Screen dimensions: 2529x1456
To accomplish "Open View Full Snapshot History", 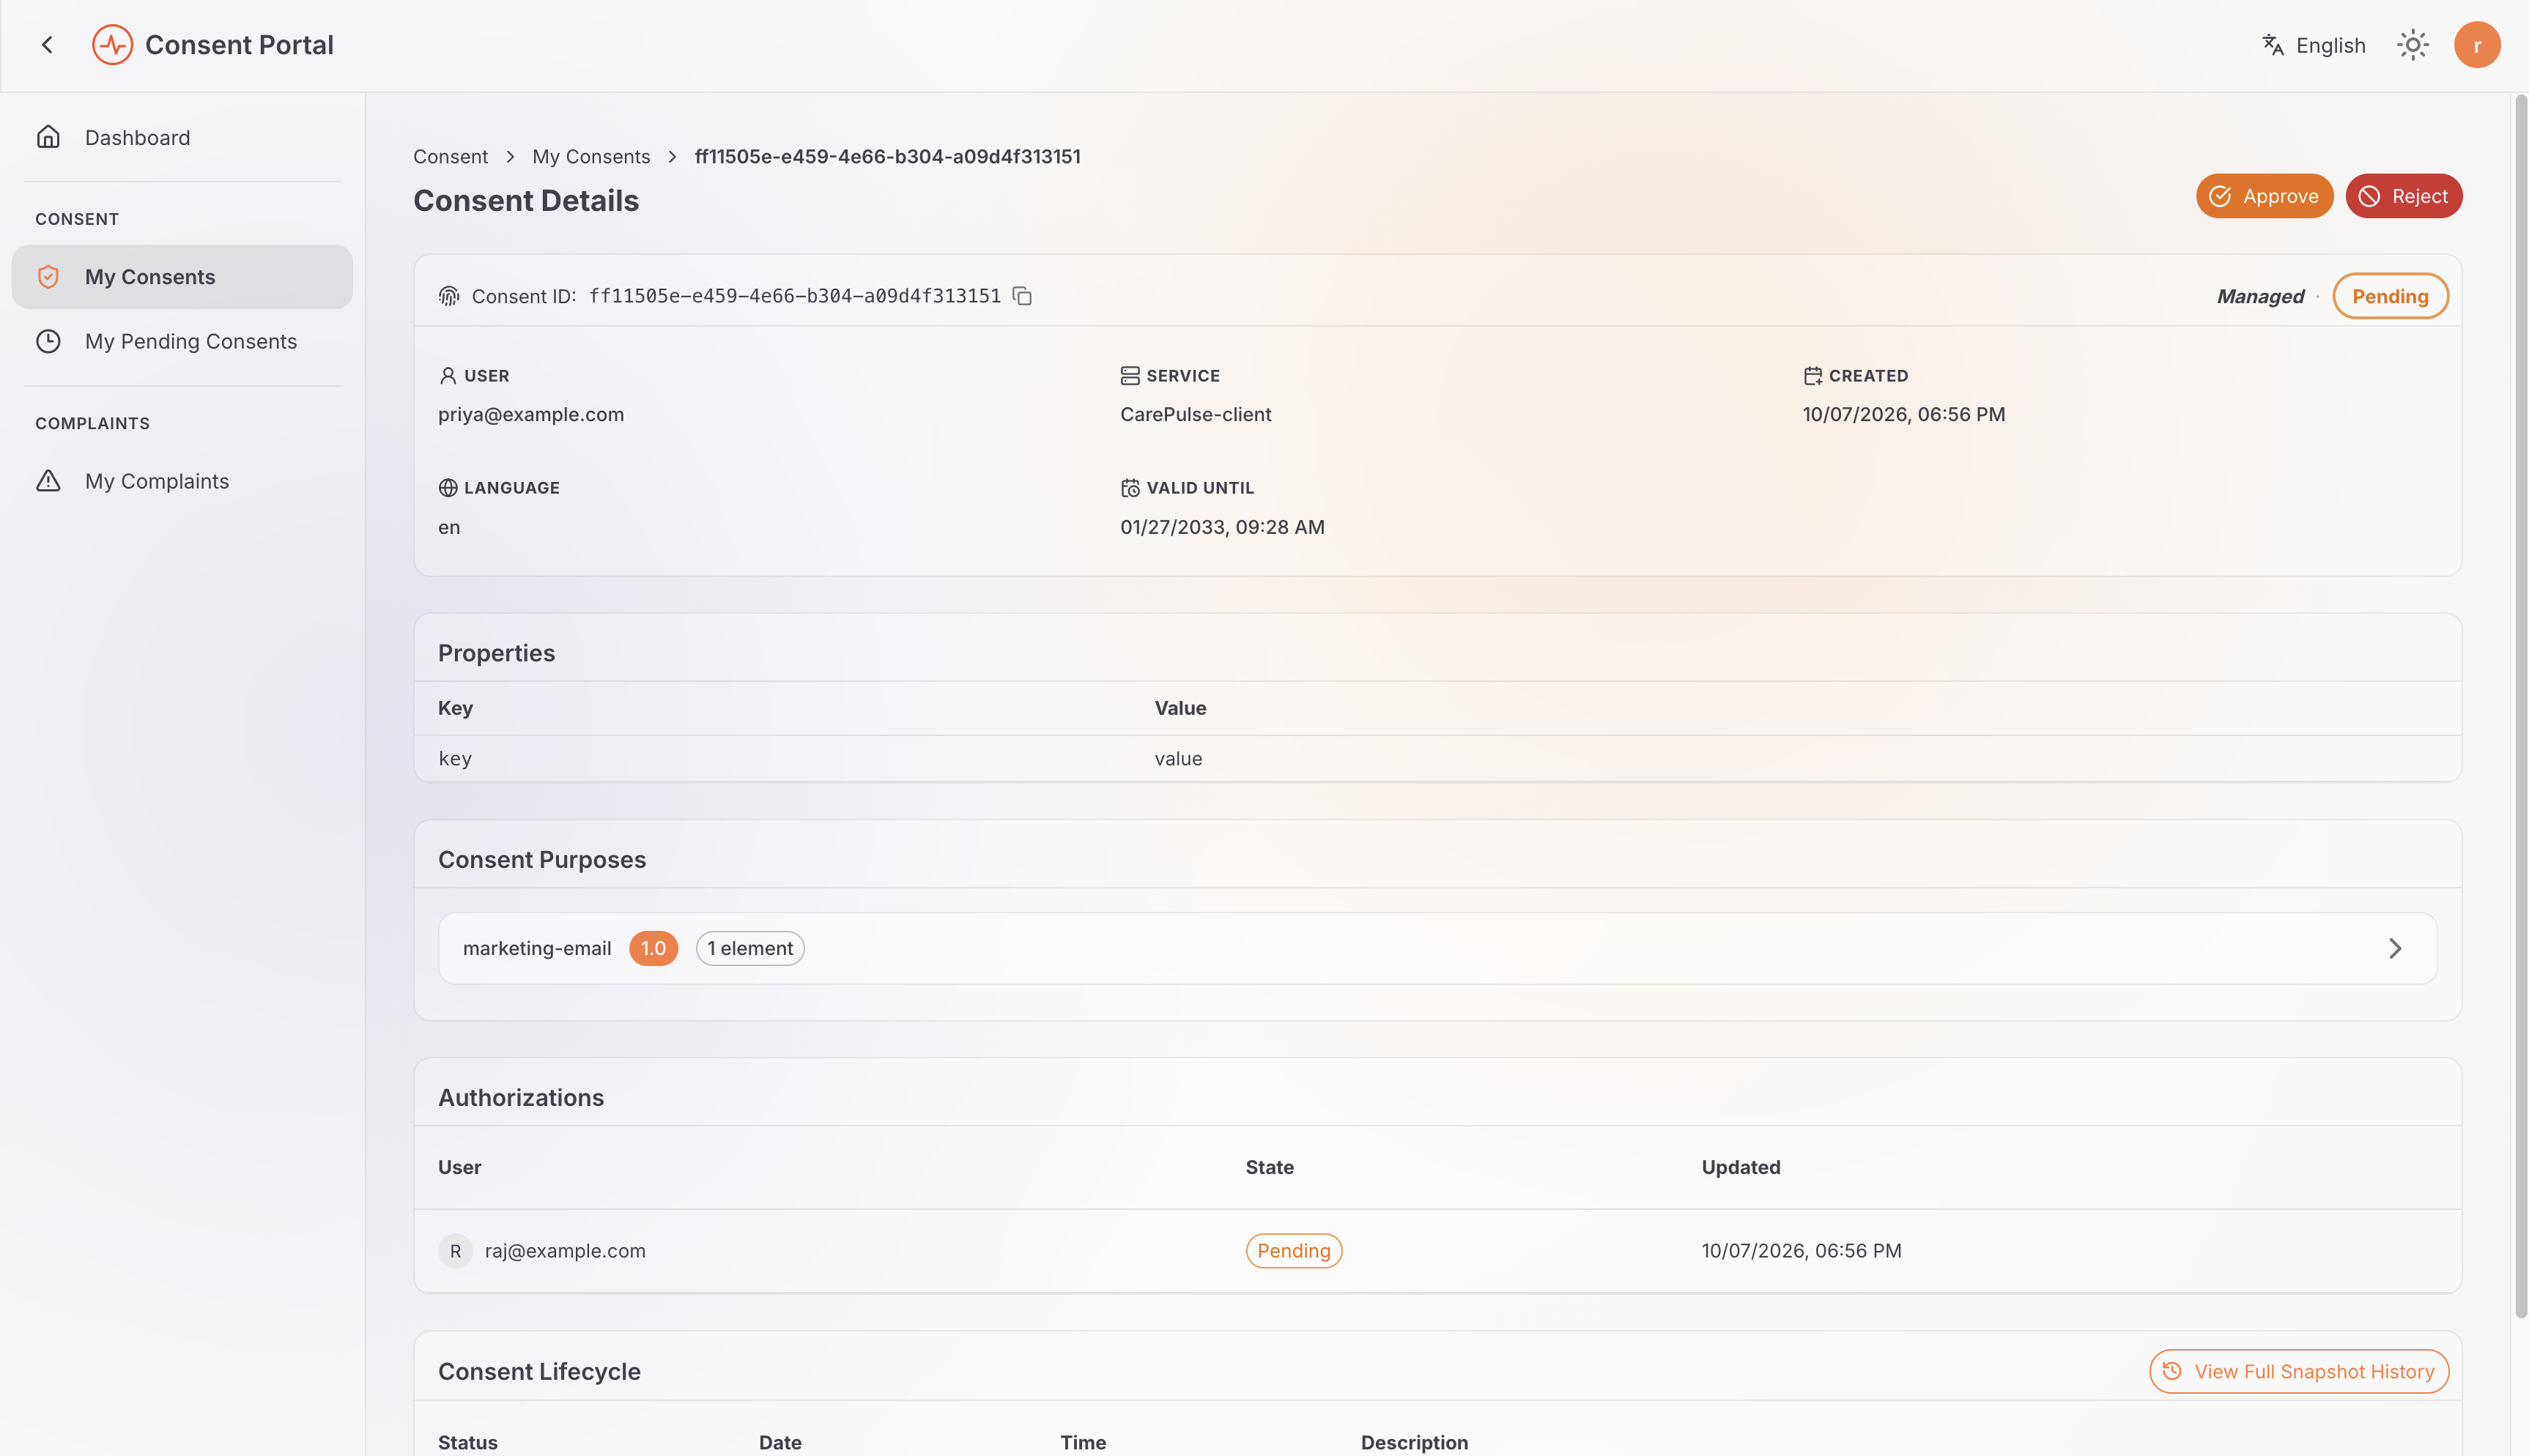I will [2298, 1372].
